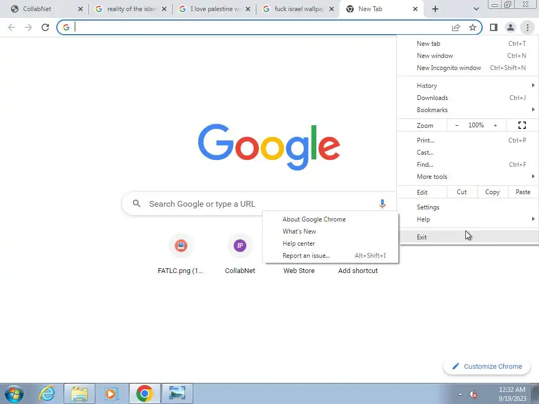Bookmark this tab with the star icon
The height and width of the screenshot is (404, 539).
coord(473,27)
